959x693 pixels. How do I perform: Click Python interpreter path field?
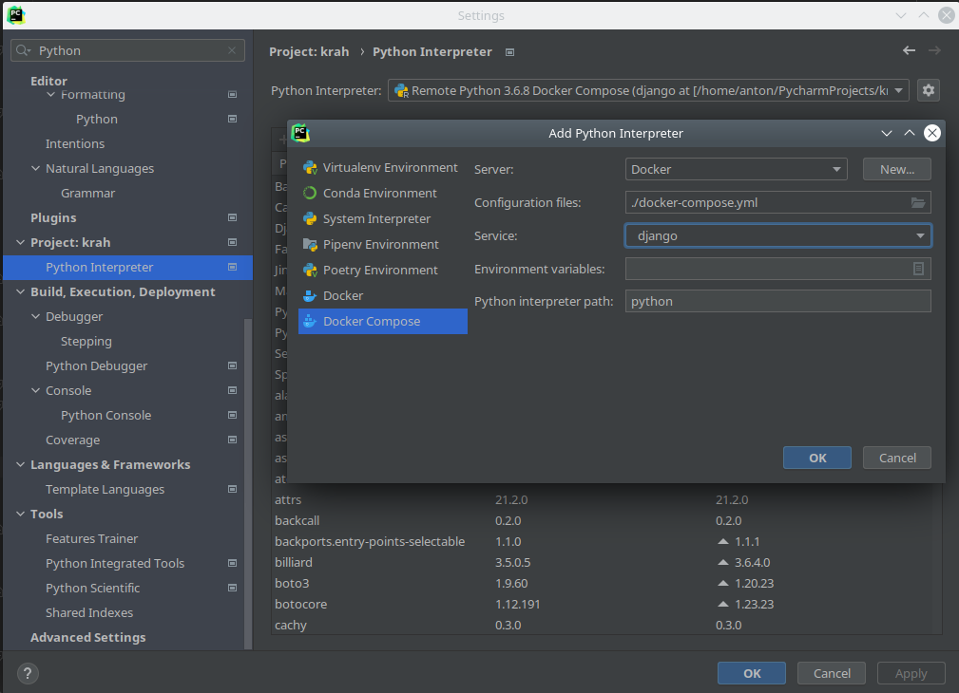[x=778, y=301]
